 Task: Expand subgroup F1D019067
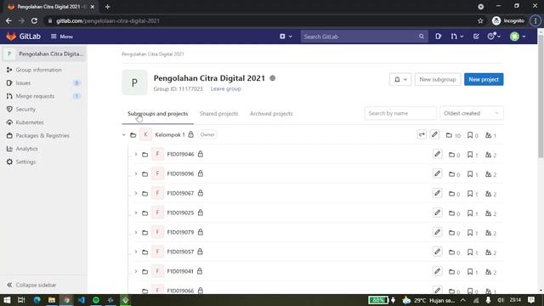[136, 193]
